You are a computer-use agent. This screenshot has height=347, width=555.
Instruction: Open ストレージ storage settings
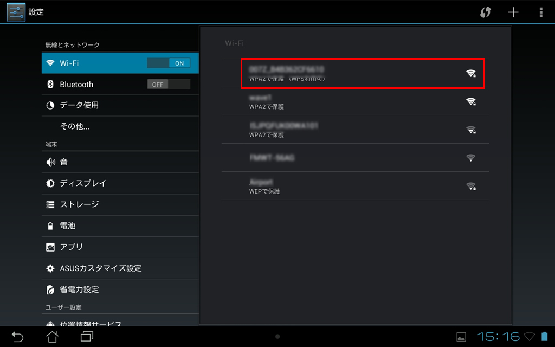(x=120, y=204)
